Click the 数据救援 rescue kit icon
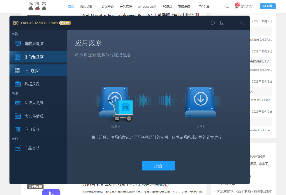The width and height of the screenshot is (286, 195). [x=18, y=84]
